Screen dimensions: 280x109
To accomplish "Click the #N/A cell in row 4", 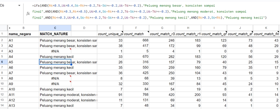I will 55,51.
